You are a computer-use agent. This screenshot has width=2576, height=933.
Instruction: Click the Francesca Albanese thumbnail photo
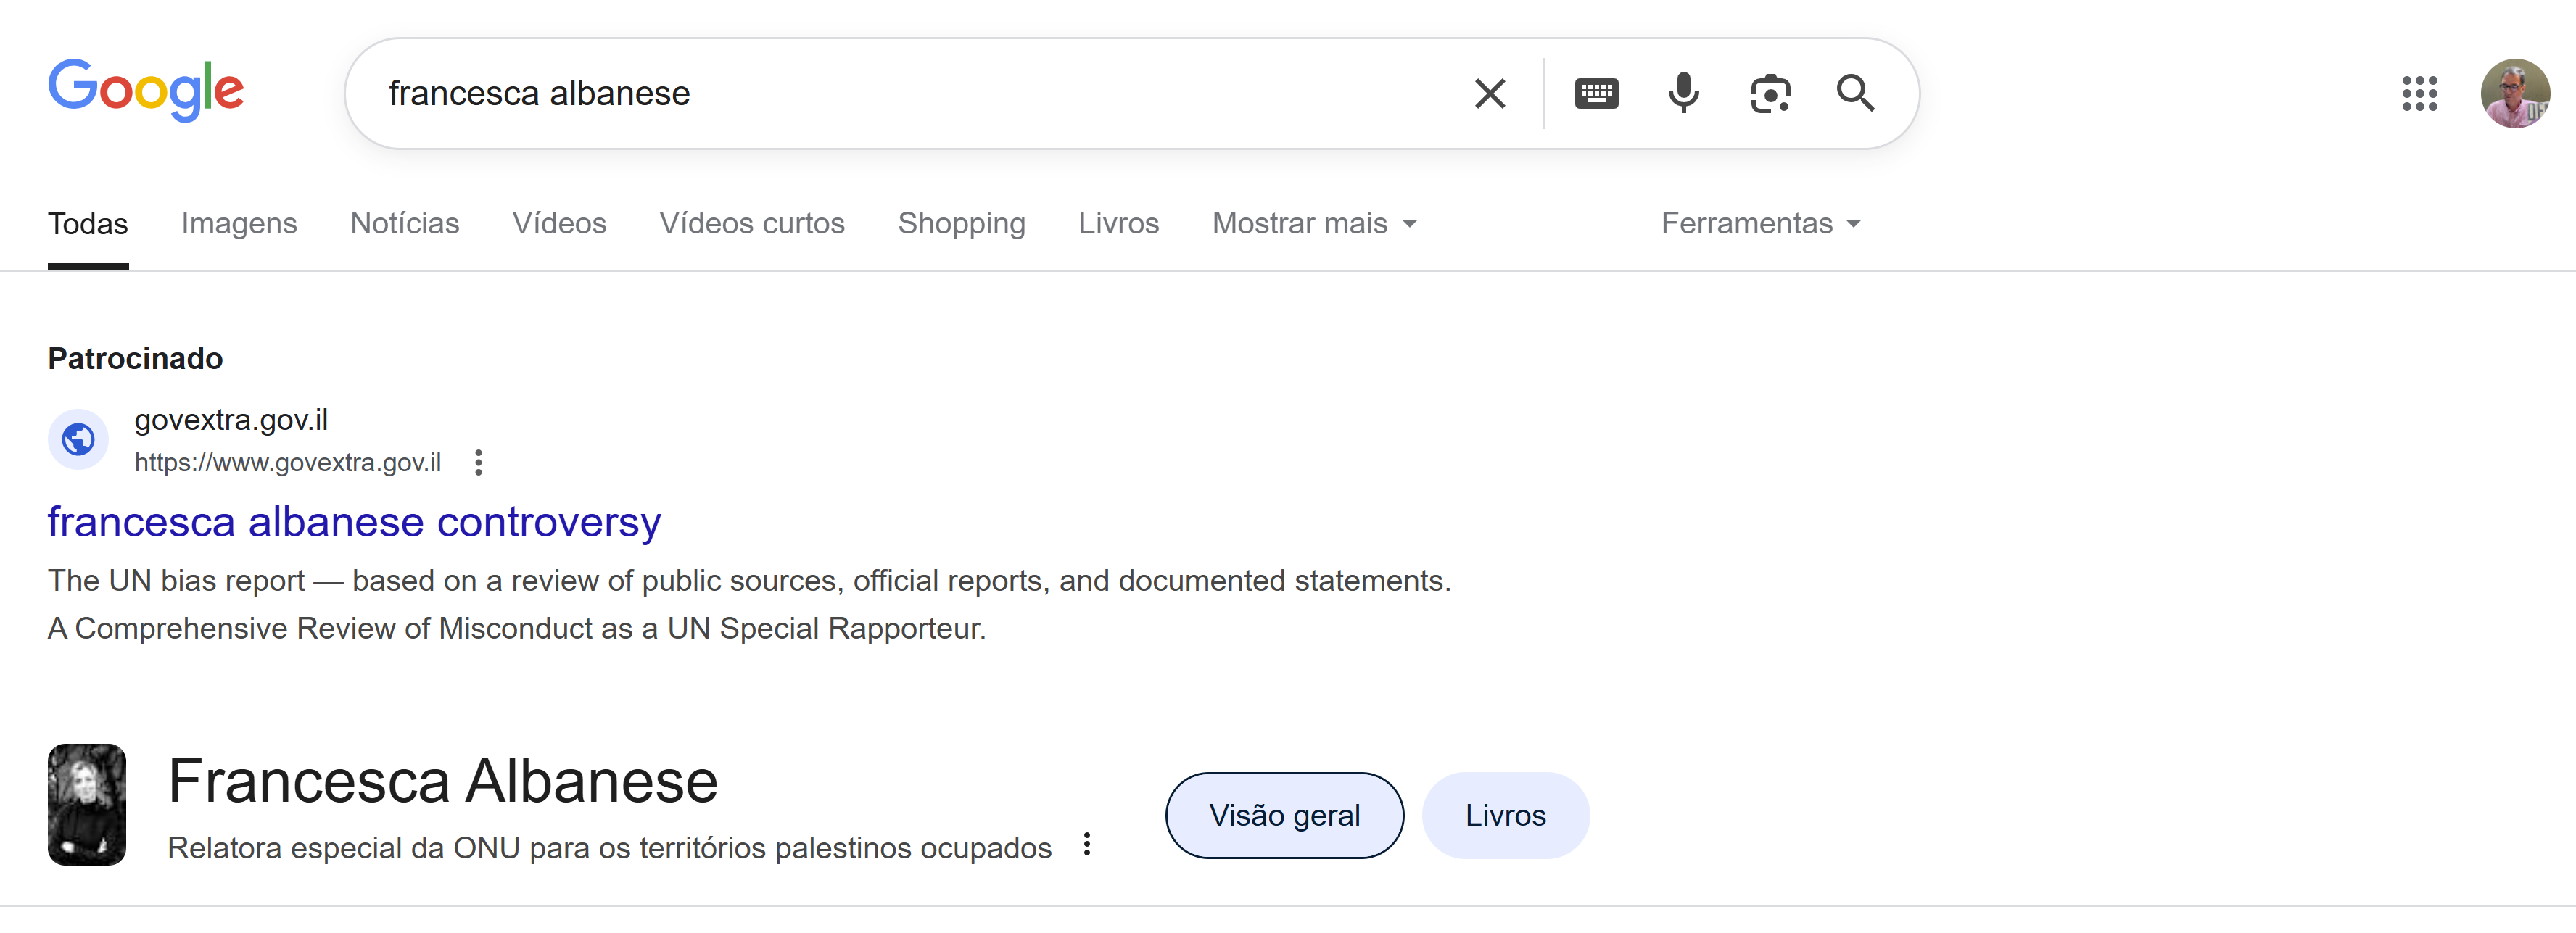87,804
